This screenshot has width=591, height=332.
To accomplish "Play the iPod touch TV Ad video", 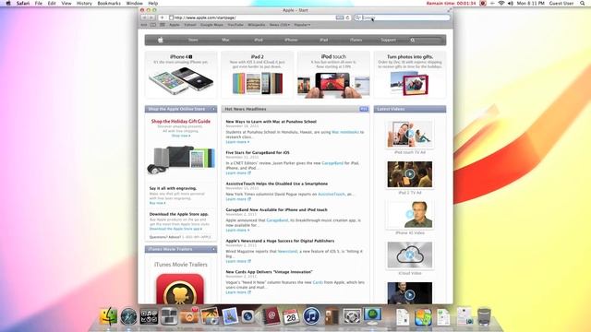I will pos(410,134).
